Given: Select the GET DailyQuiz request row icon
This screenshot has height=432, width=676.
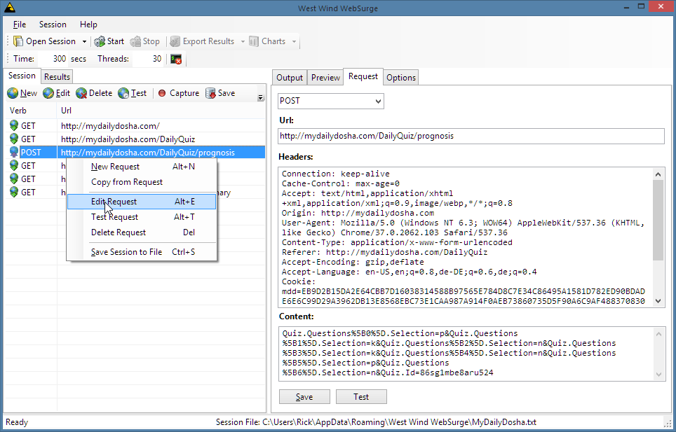Looking at the screenshot, I should click(x=14, y=139).
